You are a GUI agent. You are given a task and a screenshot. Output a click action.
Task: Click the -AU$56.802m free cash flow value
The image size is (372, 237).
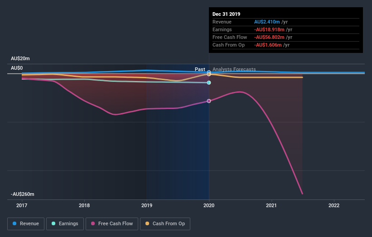pos(269,38)
